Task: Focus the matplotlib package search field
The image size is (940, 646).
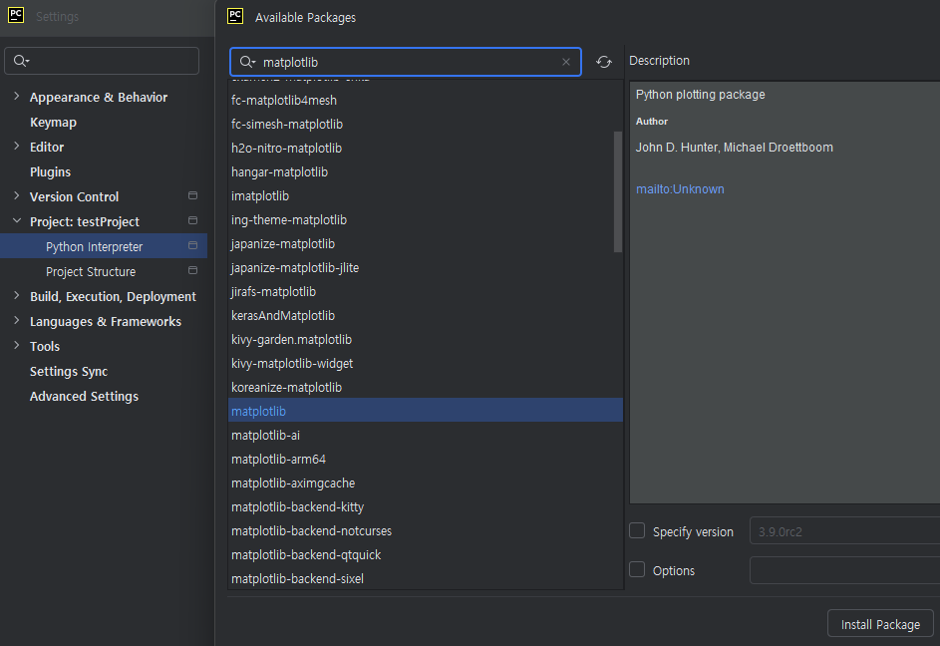Action: pyautogui.click(x=406, y=62)
